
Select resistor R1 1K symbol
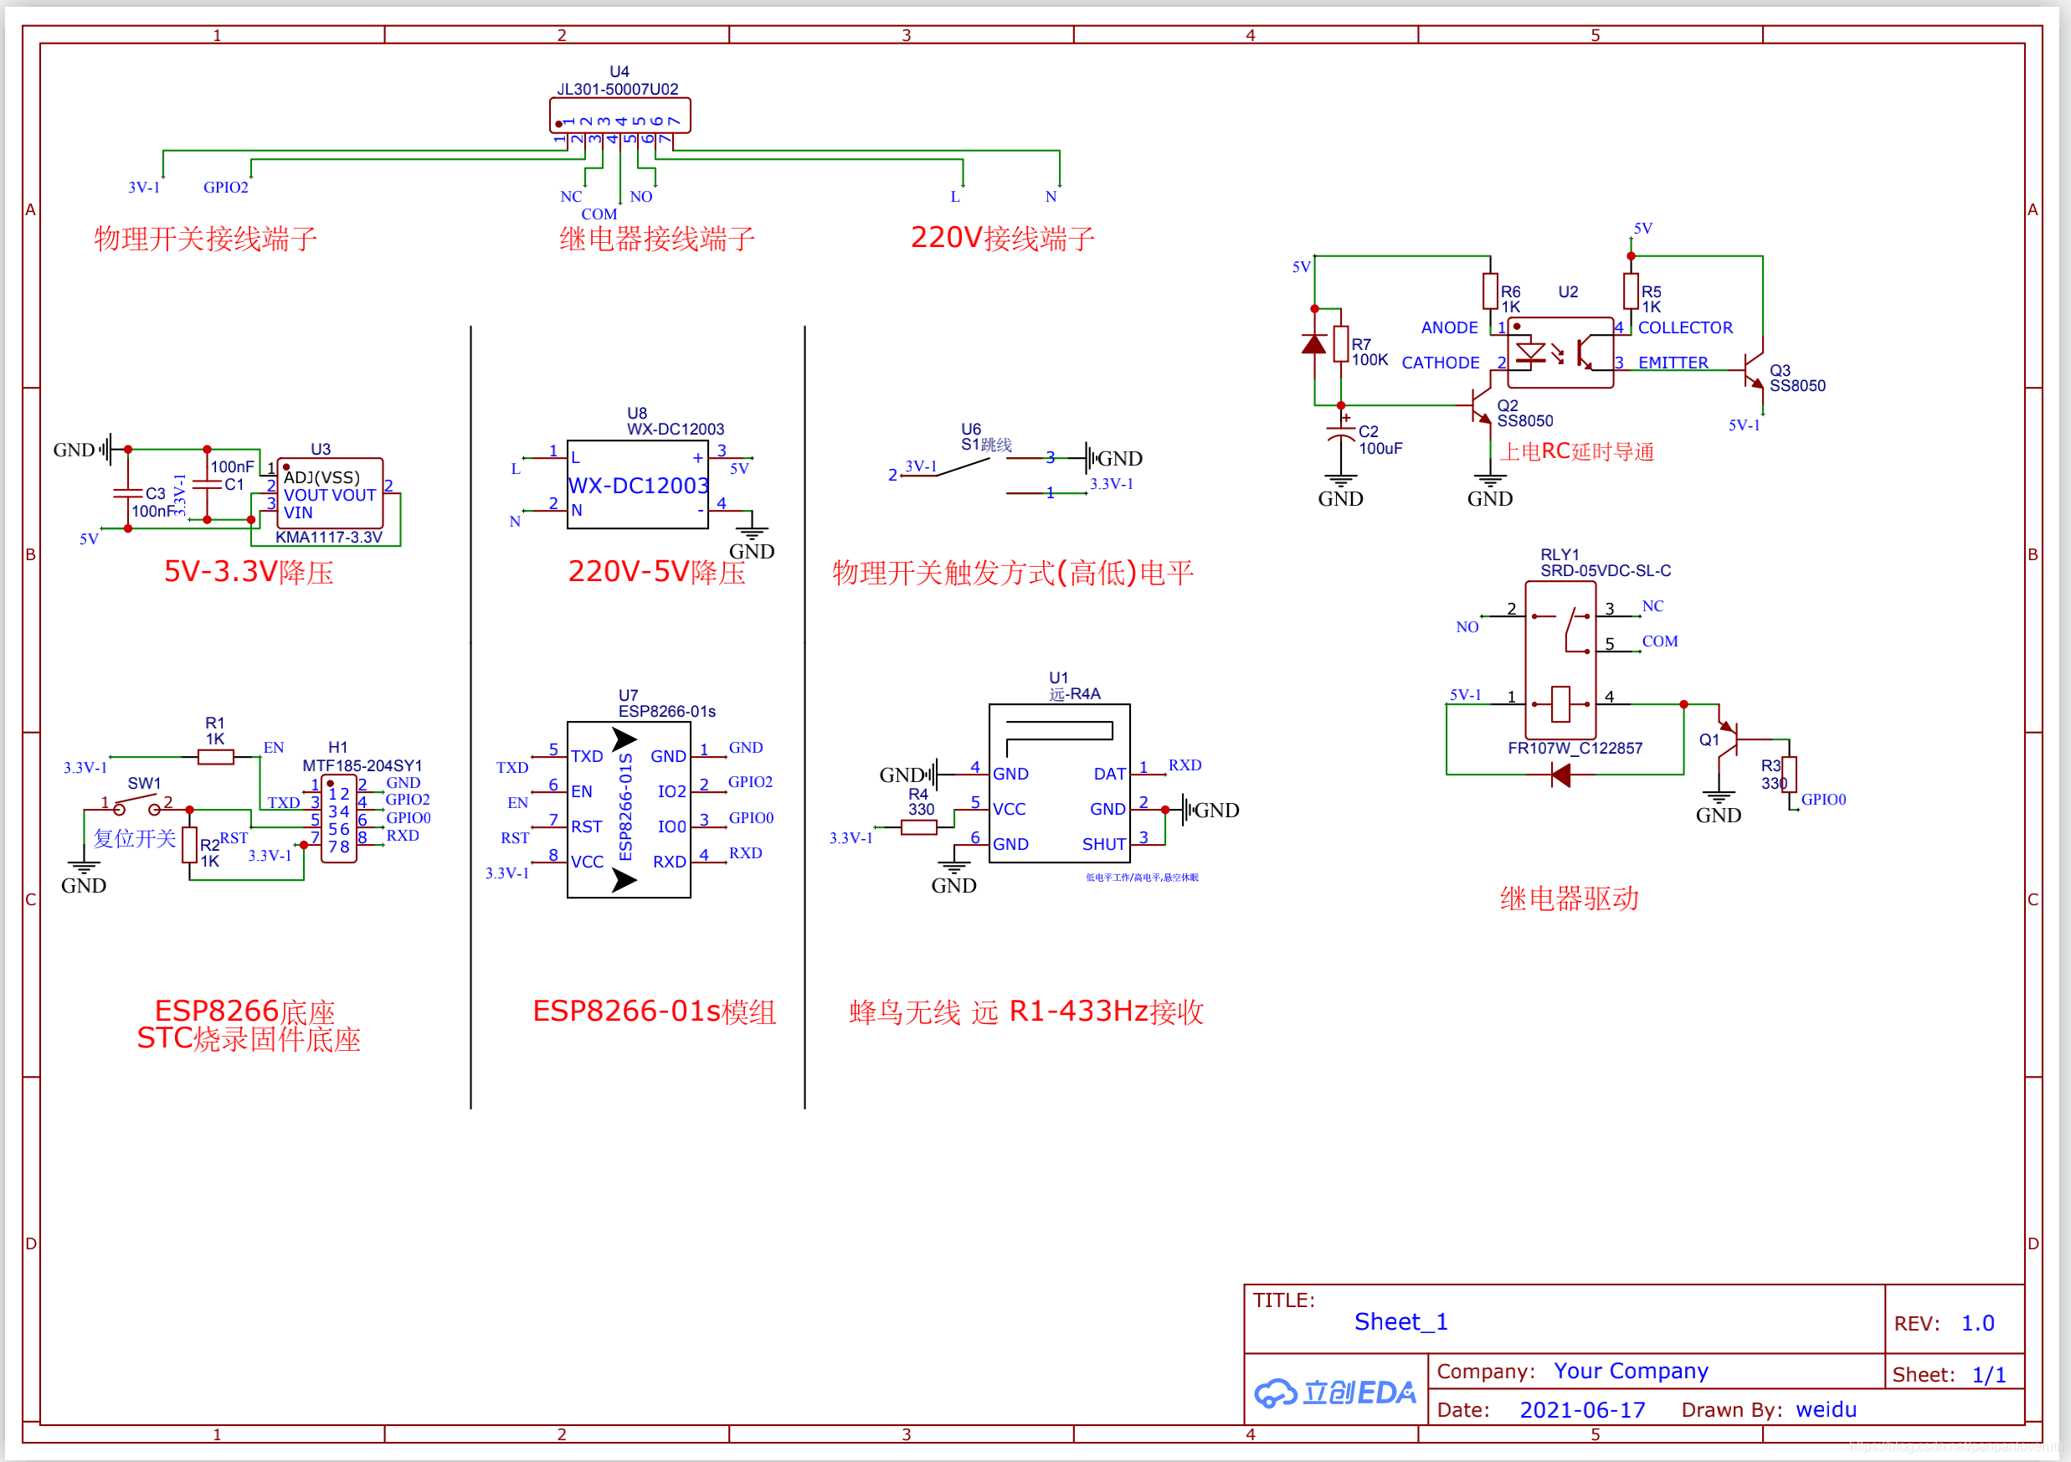pos(216,757)
